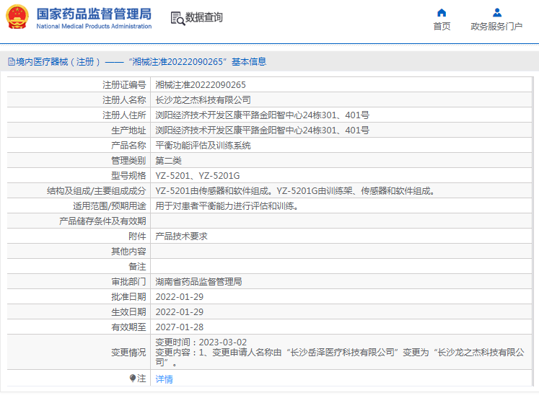This screenshot has width=539, height=398.
Task: Click the 适用范围/预期用途 label
Action: click(109, 205)
